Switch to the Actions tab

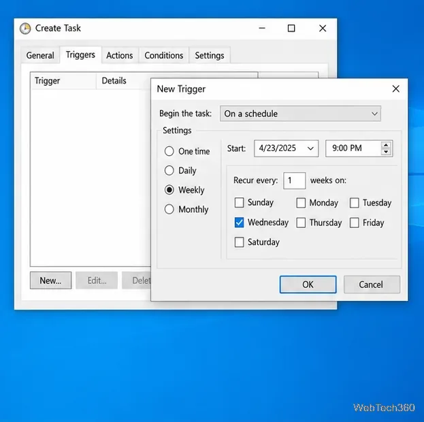(x=120, y=55)
